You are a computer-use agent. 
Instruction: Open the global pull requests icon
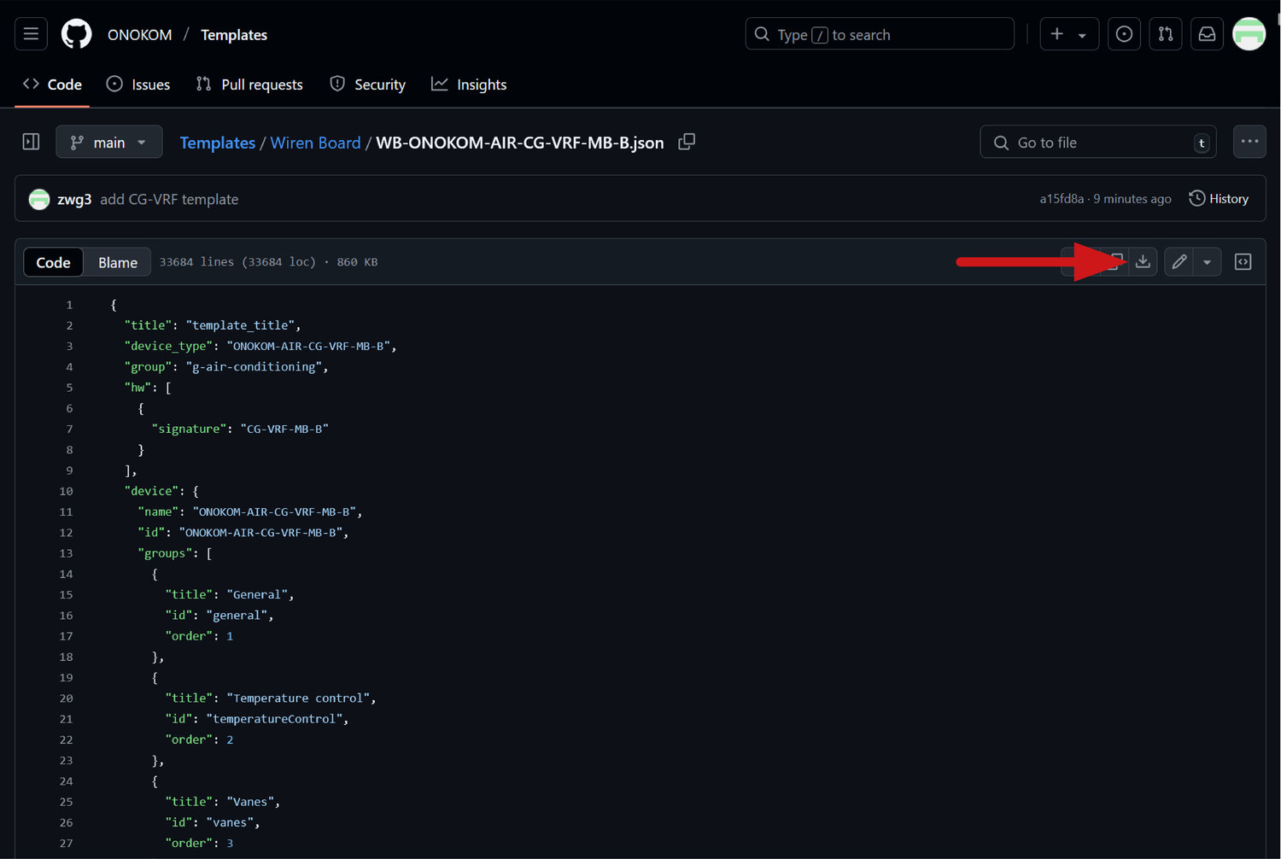click(x=1166, y=34)
